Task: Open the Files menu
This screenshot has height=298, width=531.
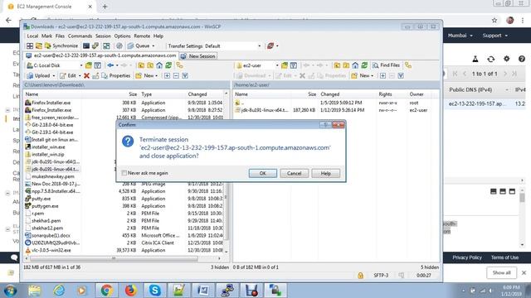Action: tap(60, 36)
